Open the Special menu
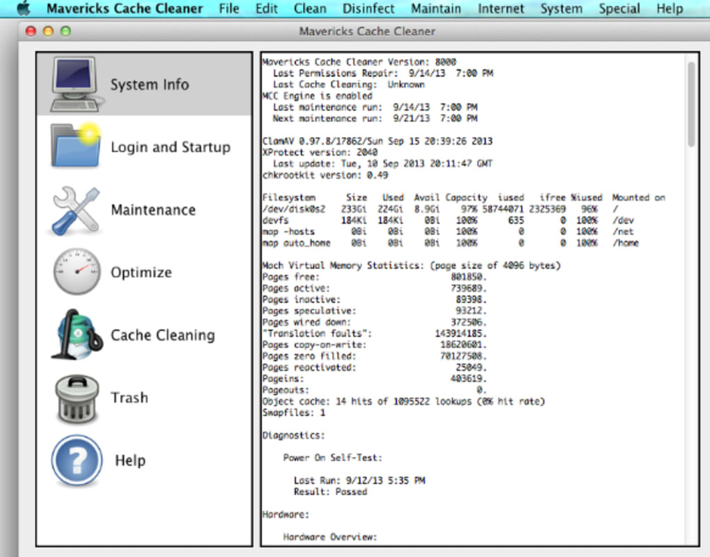This screenshot has width=710, height=557. click(x=619, y=9)
